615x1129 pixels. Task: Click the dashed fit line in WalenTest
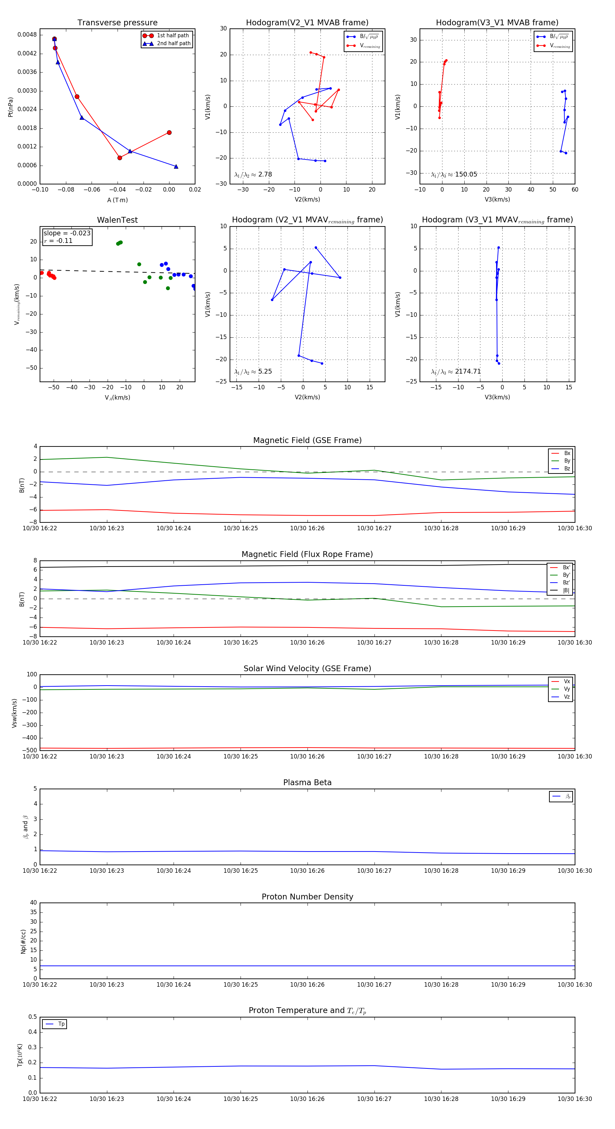(x=117, y=272)
